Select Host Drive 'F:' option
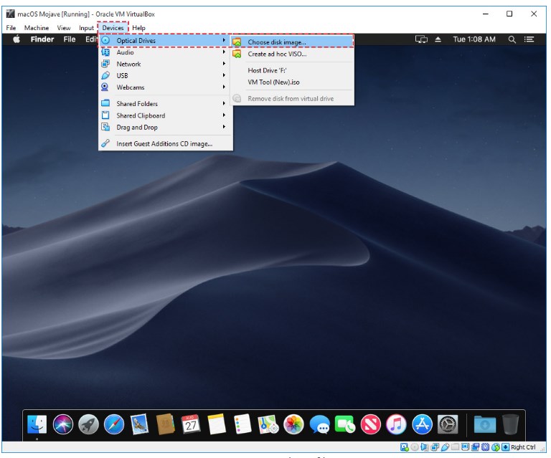 pyautogui.click(x=268, y=70)
